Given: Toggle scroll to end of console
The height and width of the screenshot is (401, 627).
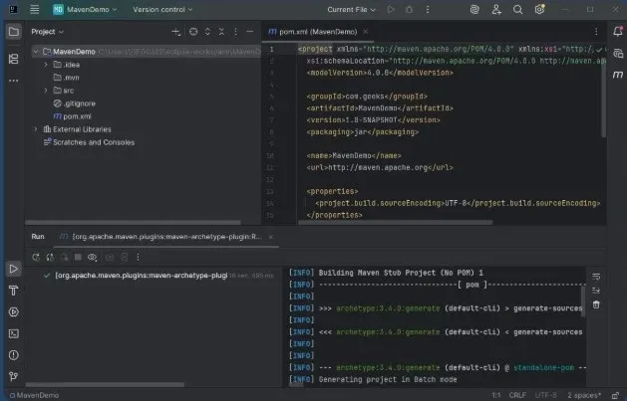Looking at the screenshot, I should pyautogui.click(x=596, y=290).
